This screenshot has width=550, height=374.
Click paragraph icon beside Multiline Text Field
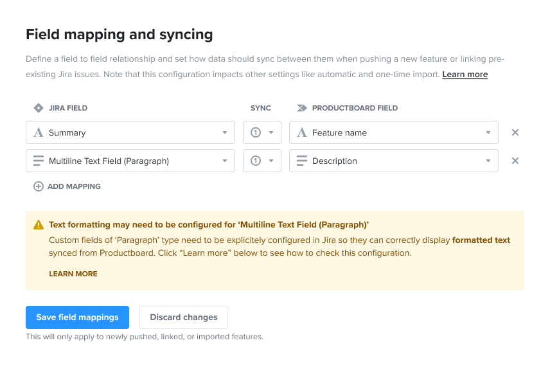pyautogui.click(x=39, y=161)
